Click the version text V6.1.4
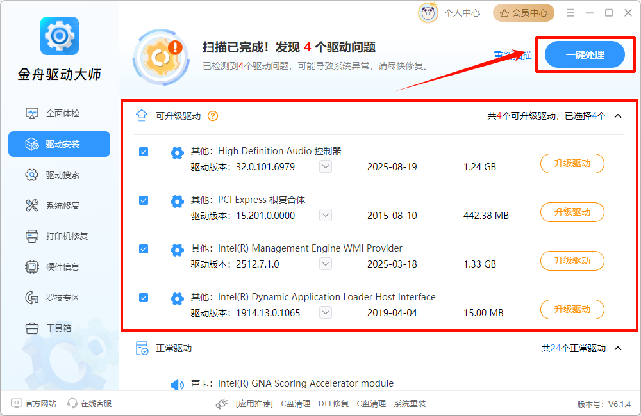Image resolution: width=641 pixels, height=416 pixels. [619, 404]
